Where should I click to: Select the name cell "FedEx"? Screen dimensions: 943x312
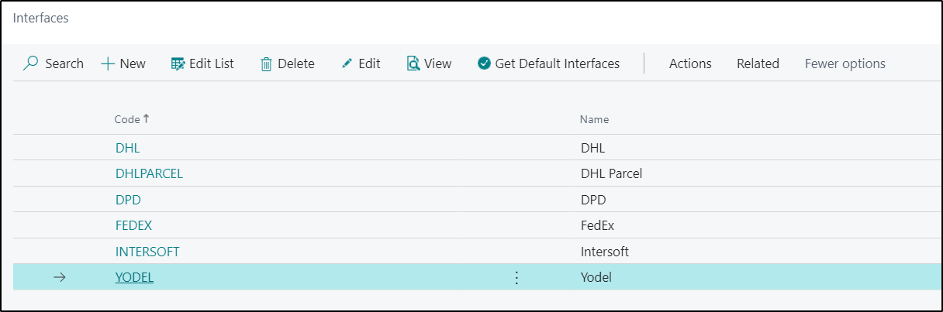tap(597, 226)
